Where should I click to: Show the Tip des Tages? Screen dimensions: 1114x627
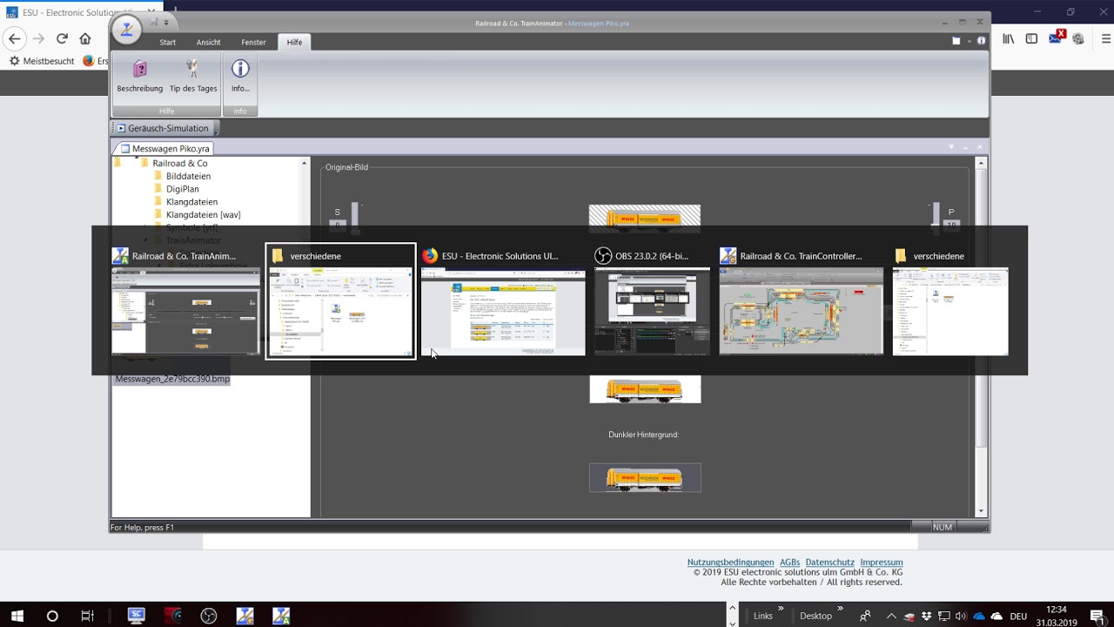(x=193, y=75)
